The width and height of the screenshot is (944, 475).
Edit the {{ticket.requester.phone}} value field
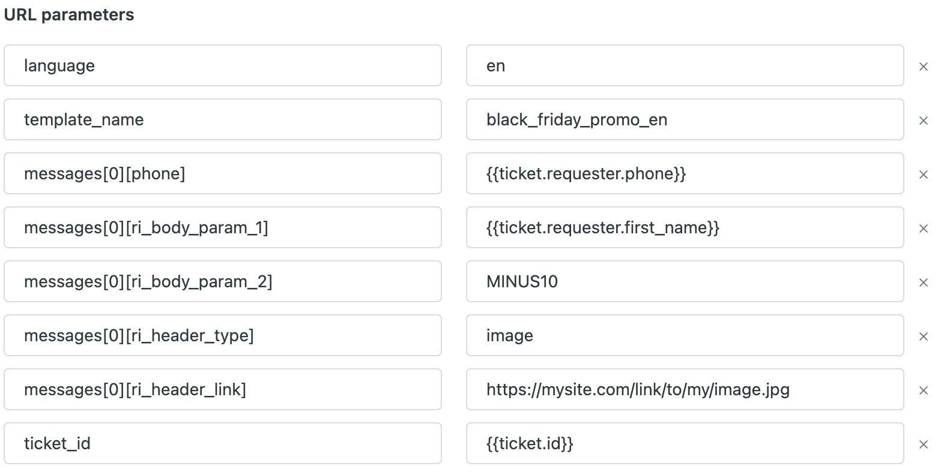click(x=685, y=173)
